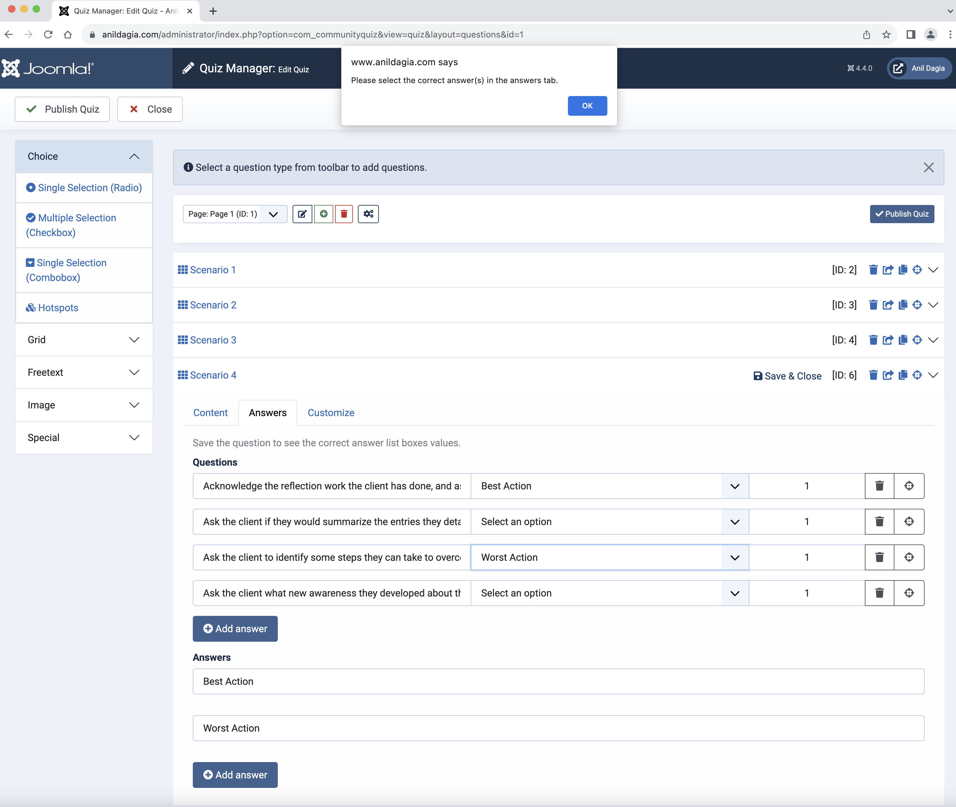Switch to the Content tab
This screenshot has height=807, width=956.
[x=210, y=413]
